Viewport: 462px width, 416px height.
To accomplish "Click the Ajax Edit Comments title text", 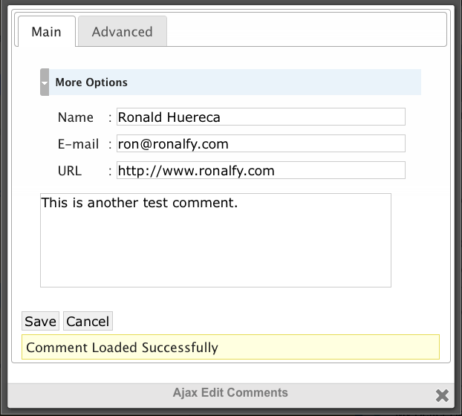I will (x=230, y=392).
